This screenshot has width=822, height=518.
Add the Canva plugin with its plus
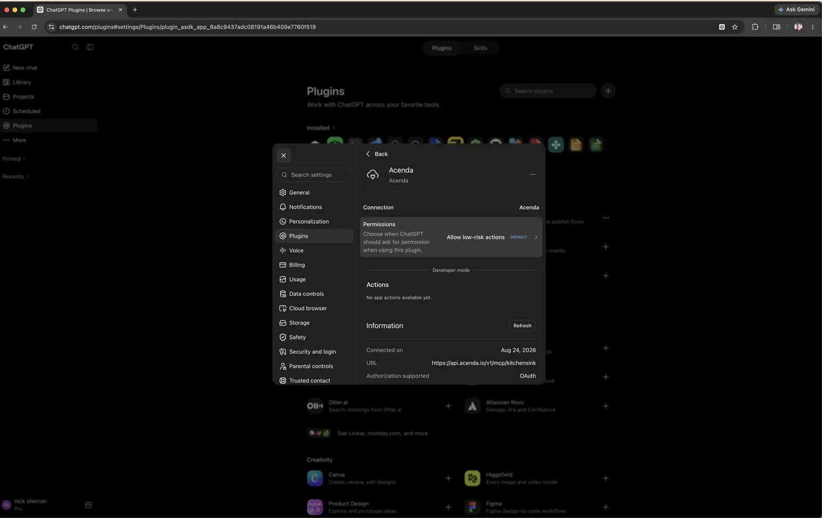(x=449, y=478)
